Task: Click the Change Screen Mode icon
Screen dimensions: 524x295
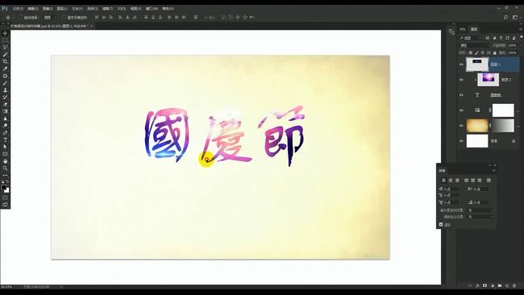Action: click(x=5, y=205)
